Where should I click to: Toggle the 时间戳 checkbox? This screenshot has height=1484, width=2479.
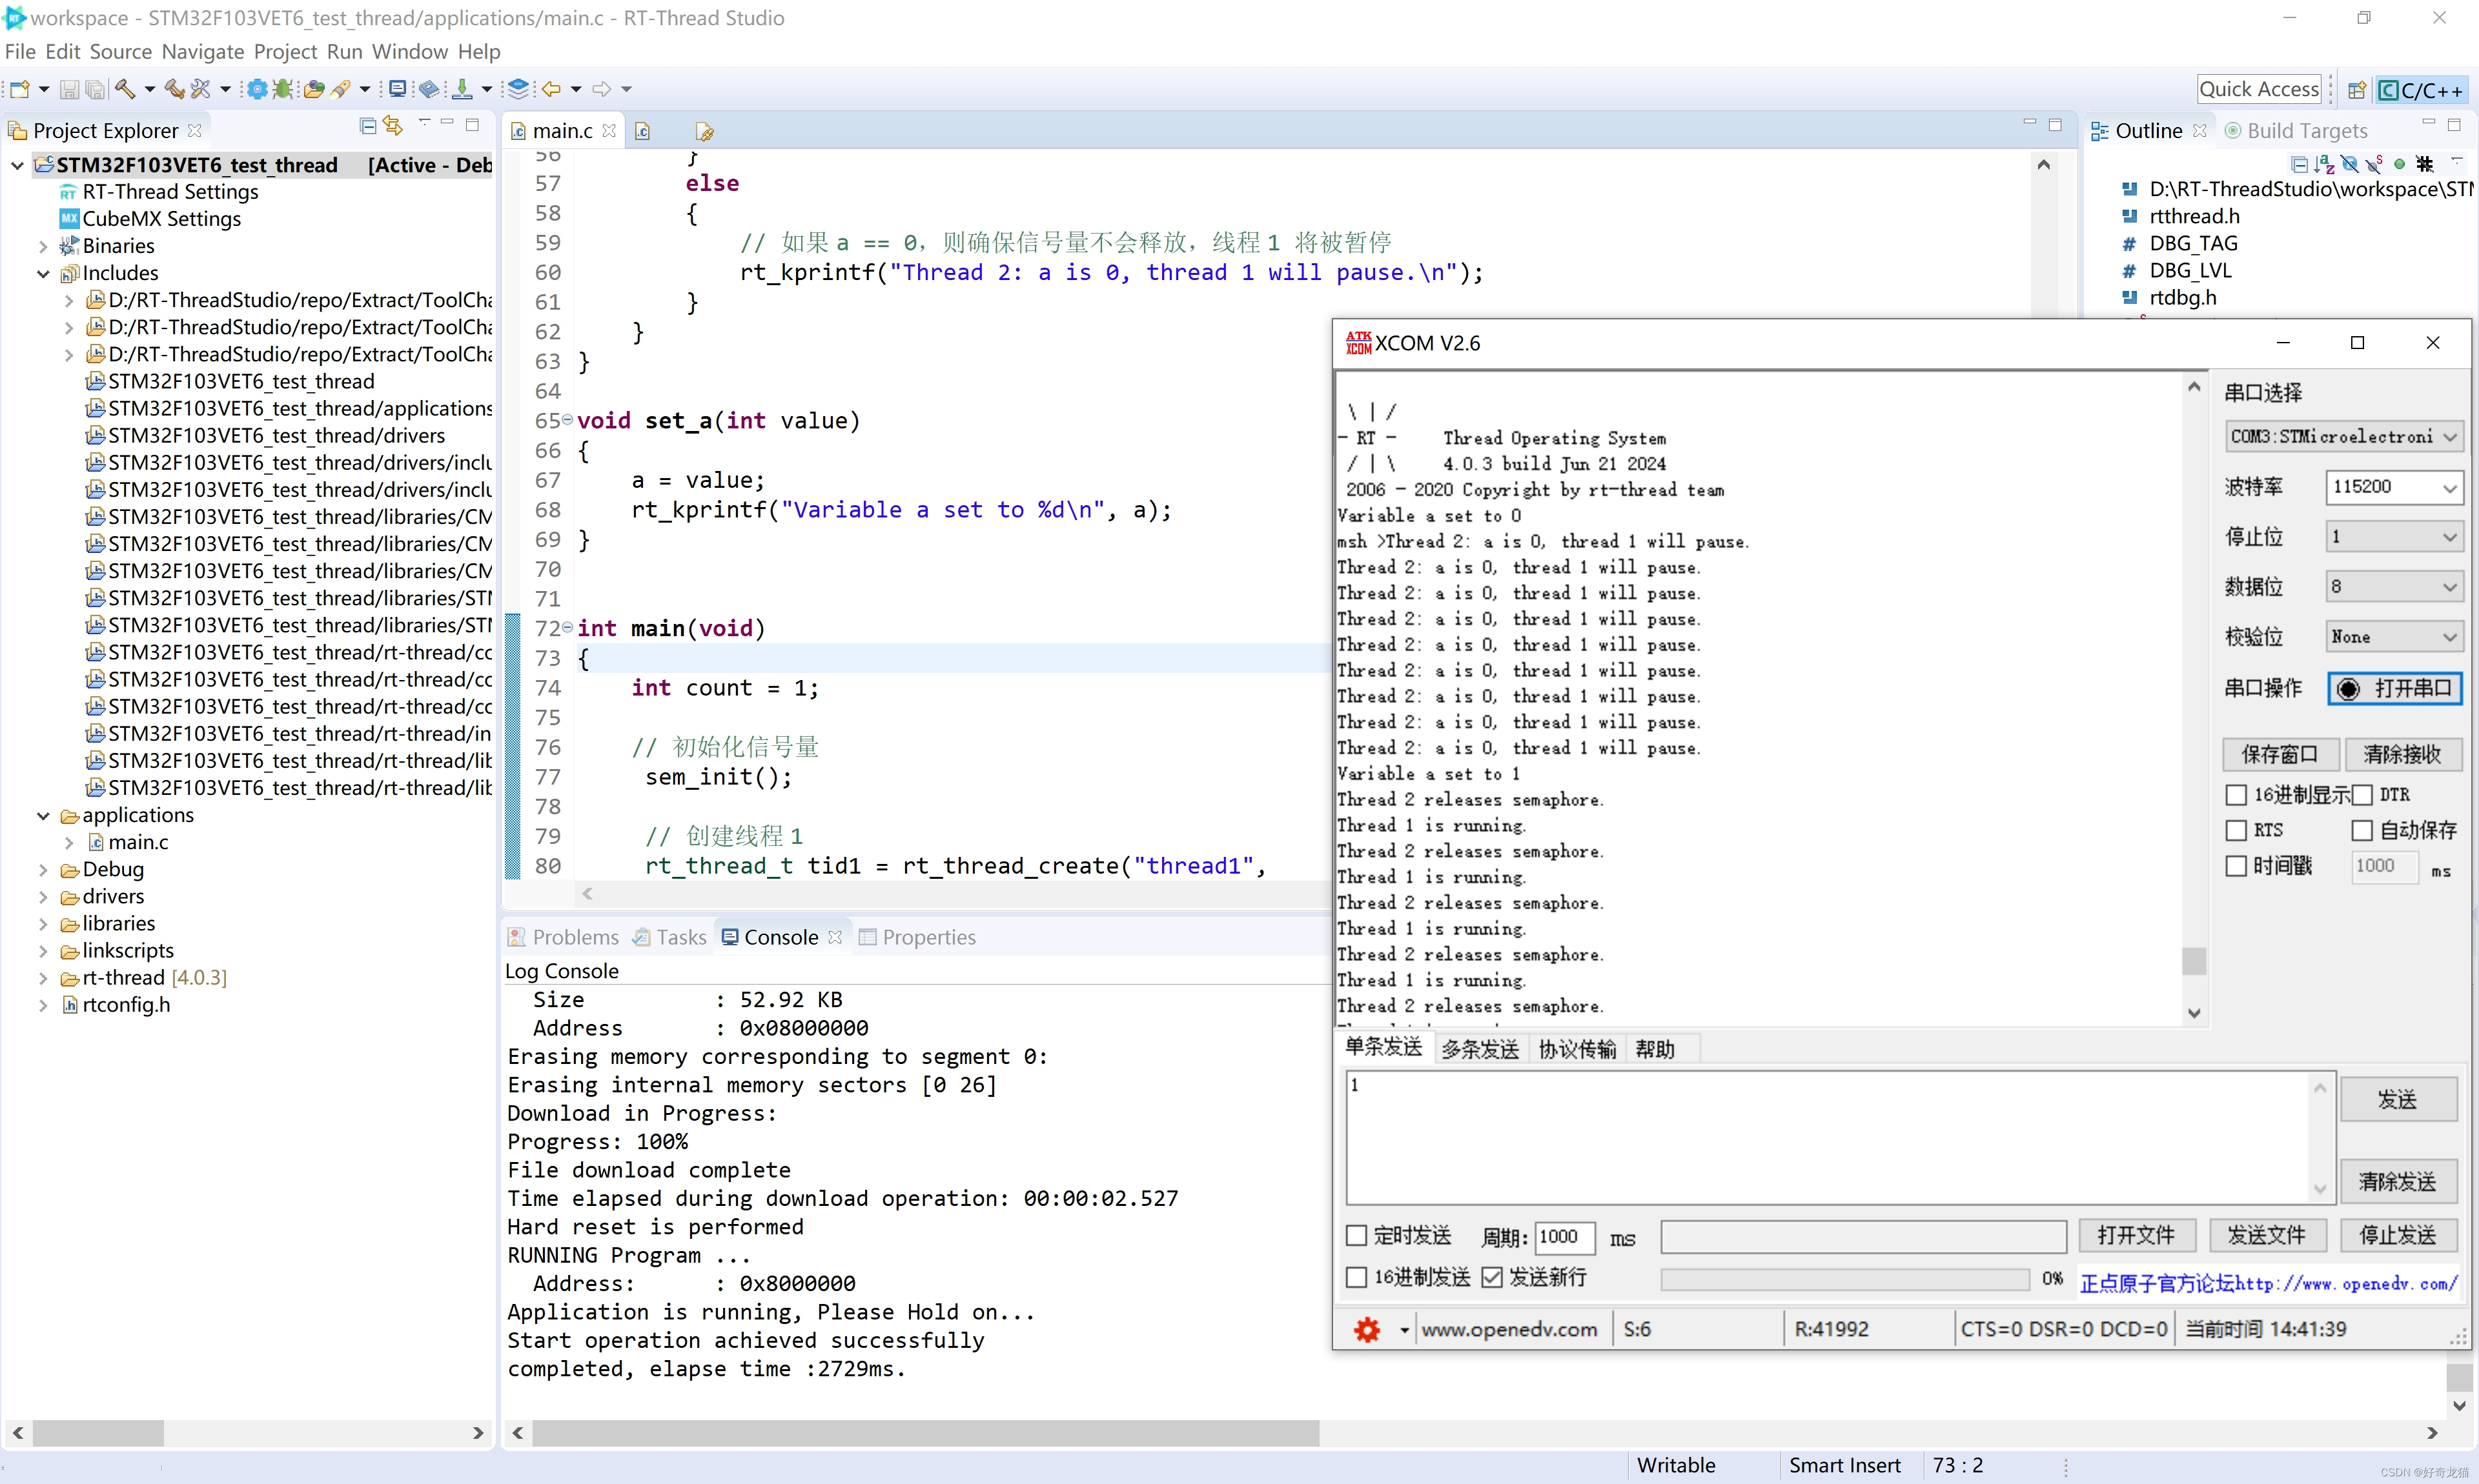coord(2236,866)
